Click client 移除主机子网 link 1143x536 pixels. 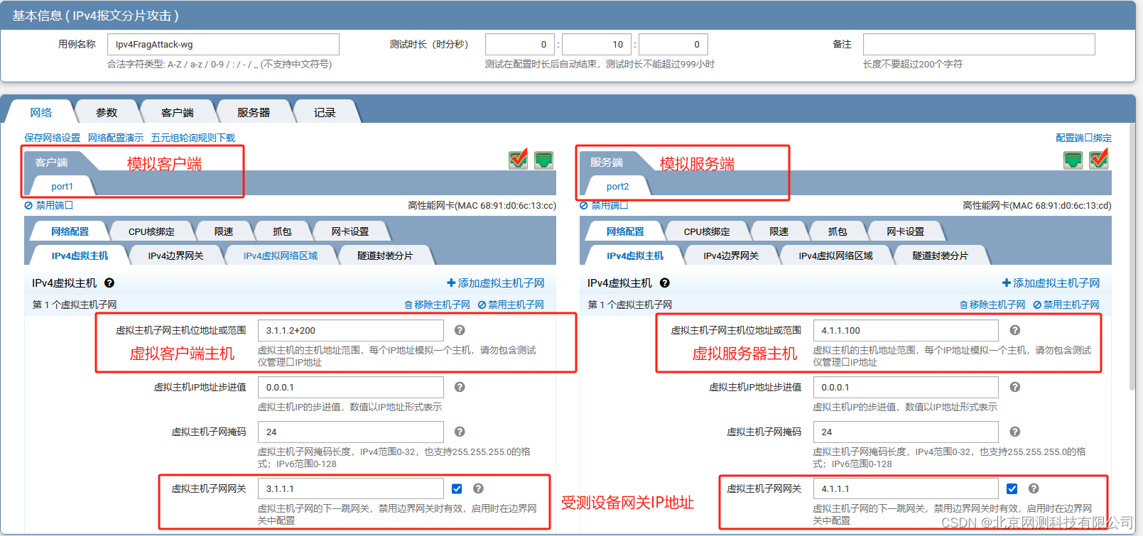(x=438, y=305)
